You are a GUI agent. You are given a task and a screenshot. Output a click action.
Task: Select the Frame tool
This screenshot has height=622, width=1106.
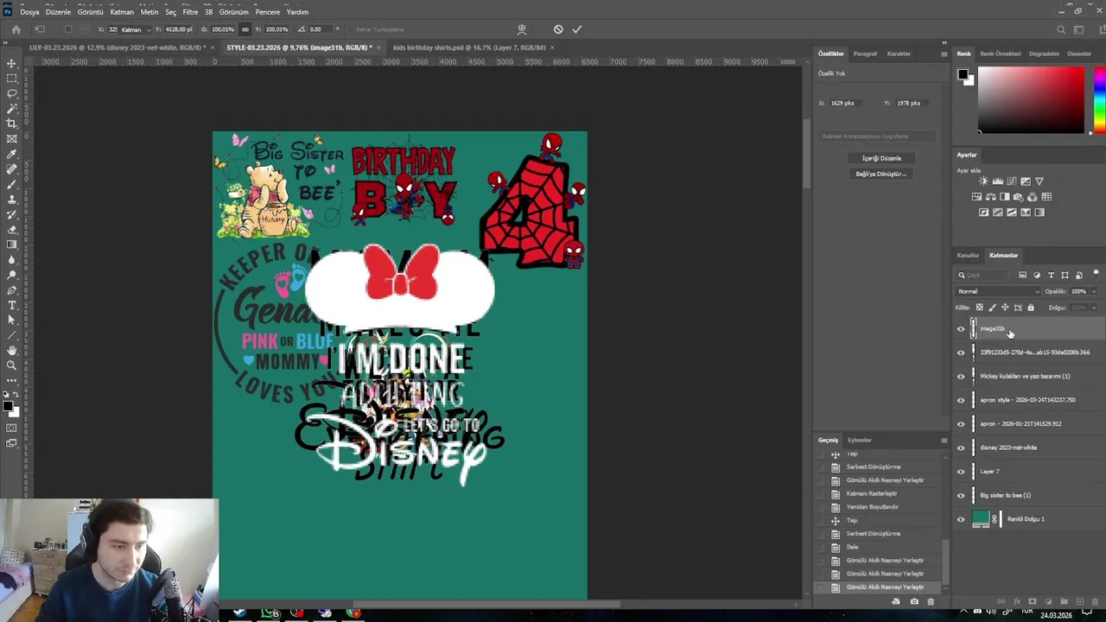pos(11,139)
